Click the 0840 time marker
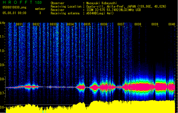Image resolution: width=178 pixels, height=113 pixels. [172, 24]
